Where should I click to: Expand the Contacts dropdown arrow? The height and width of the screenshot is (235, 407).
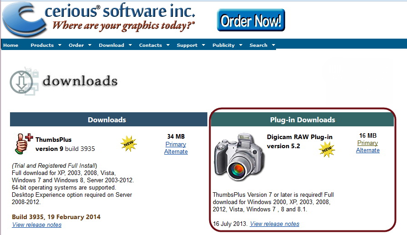(168, 45)
